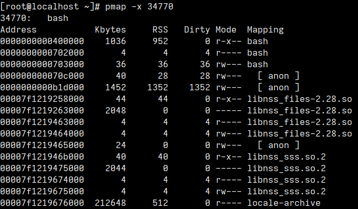This screenshot has height=209, width=358.
Task: Click address 00007f1219263000
Action: [42, 111]
